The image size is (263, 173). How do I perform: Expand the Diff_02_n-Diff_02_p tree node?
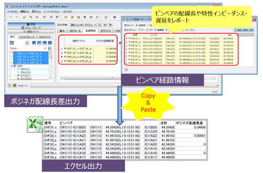pyautogui.click(x=12, y=57)
